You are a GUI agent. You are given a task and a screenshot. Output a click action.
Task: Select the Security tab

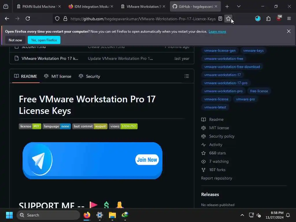(89, 76)
